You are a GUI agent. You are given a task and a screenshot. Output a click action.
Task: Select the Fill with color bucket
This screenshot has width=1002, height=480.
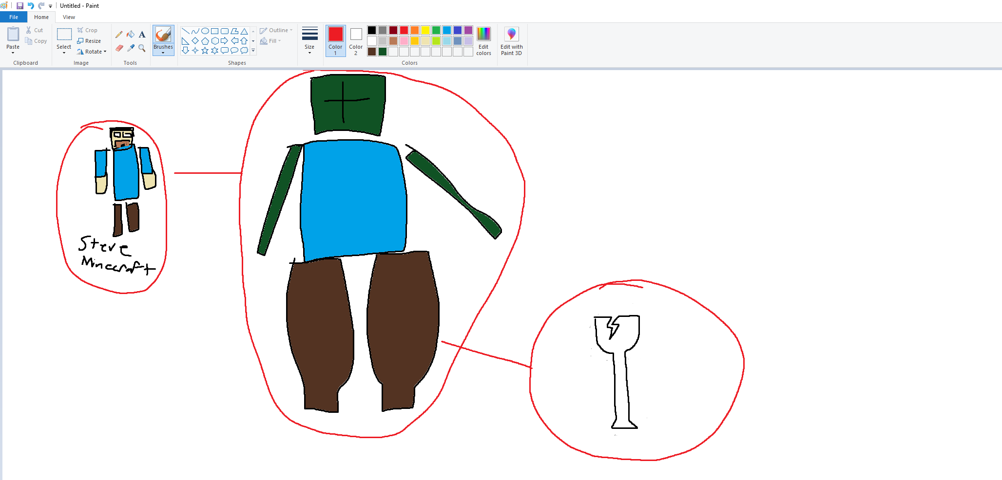(x=131, y=35)
